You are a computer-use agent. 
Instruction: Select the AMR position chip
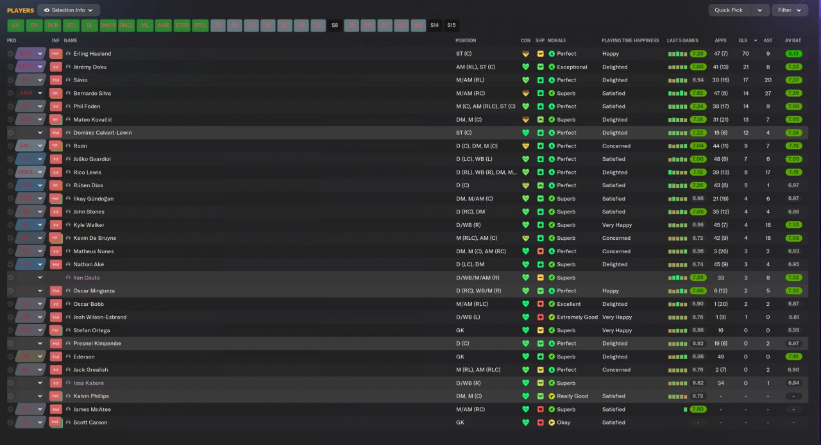click(x=164, y=26)
